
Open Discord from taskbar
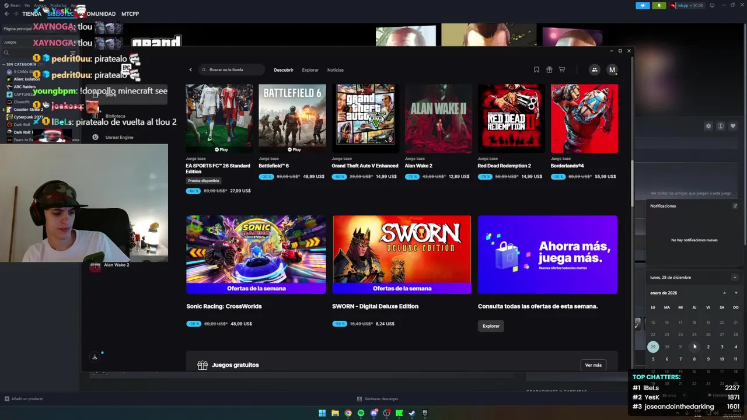pyautogui.click(x=374, y=414)
